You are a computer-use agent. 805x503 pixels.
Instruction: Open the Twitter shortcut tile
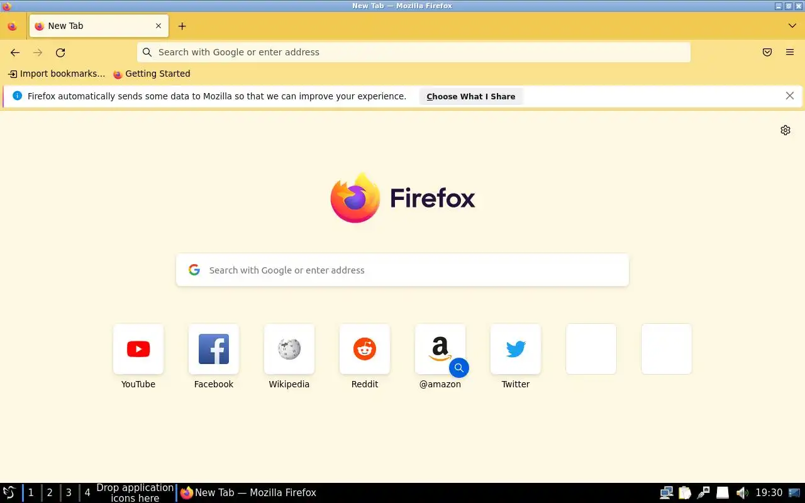[x=516, y=349]
